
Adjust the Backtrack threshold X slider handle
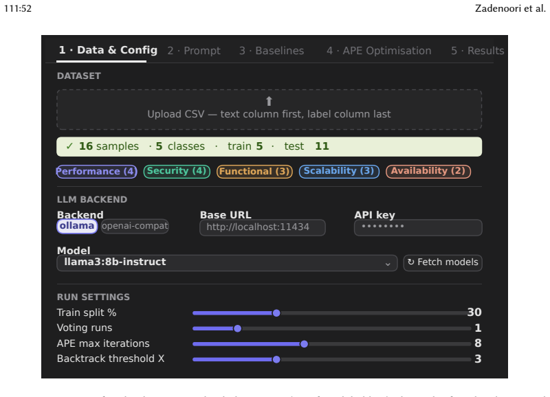[276, 359]
